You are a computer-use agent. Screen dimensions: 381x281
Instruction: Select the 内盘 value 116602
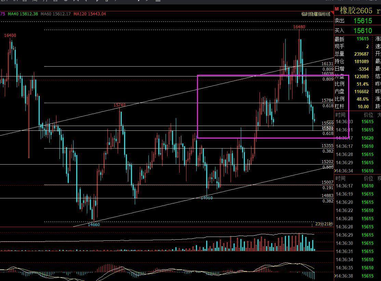pyautogui.click(x=361, y=92)
